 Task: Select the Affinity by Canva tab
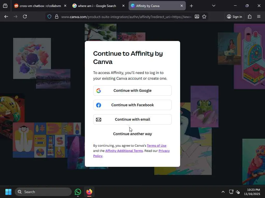coord(157,6)
